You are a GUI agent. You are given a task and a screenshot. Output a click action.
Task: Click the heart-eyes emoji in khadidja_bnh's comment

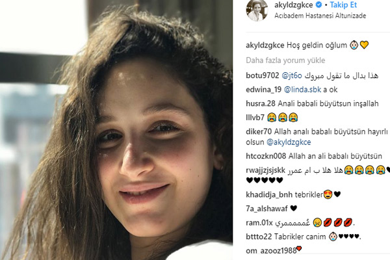click(x=328, y=194)
